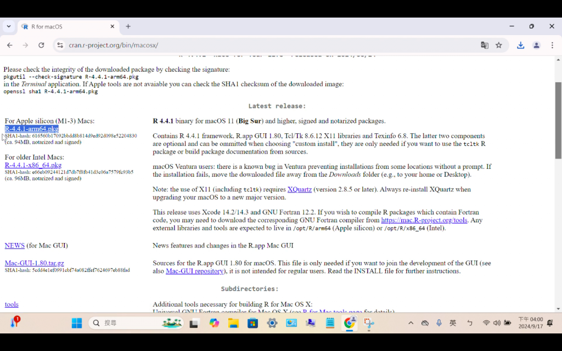Open Chrome three-dot menu

pos(552,45)
